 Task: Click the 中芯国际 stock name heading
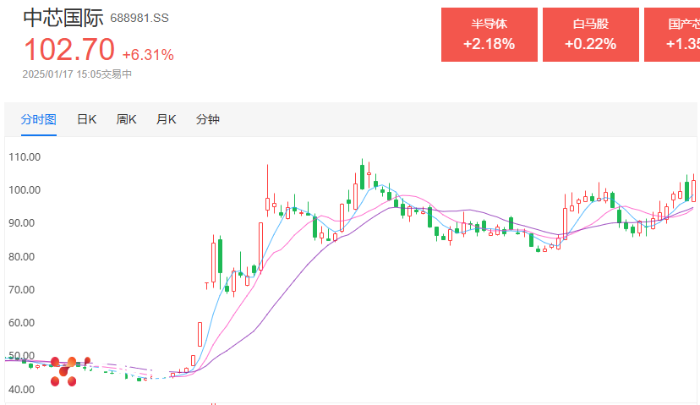click(63, 18)
